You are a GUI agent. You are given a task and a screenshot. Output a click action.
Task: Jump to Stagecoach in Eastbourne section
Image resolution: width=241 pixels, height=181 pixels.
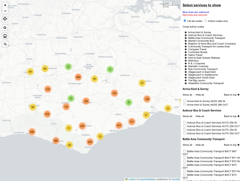coord(203,75)
